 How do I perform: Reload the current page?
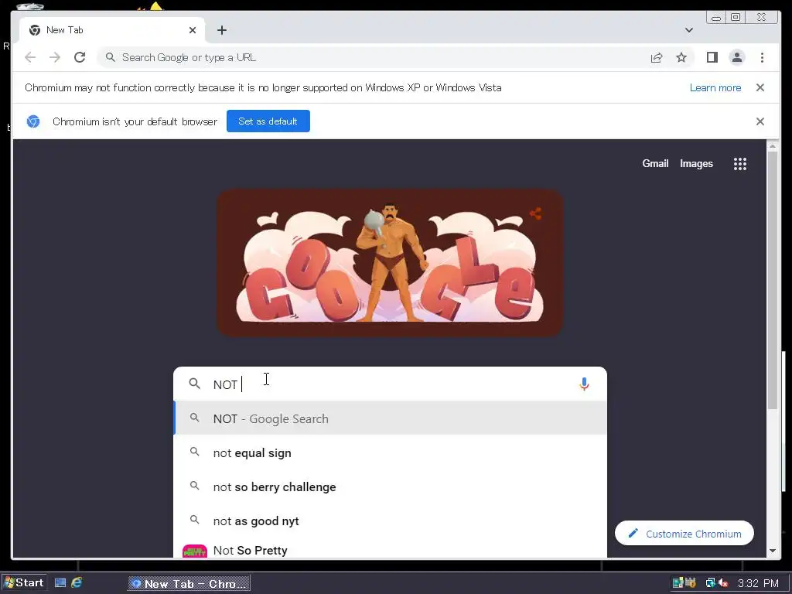point(80,57)
